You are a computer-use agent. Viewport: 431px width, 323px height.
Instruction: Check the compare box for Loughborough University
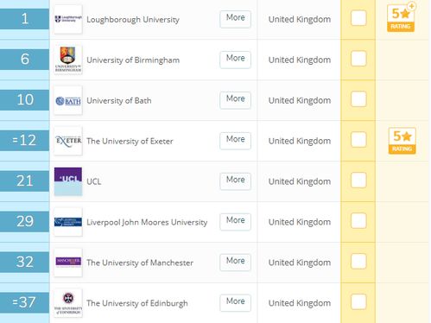tap(358, 18)
